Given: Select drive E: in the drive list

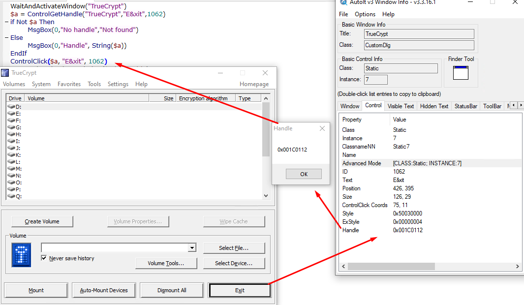Looking at the screenshot, I should (134, 114).
